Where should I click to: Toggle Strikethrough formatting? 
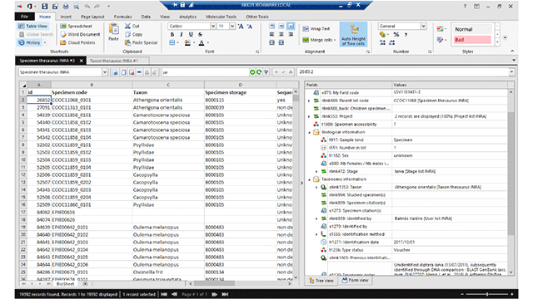(x=200, y=34)
